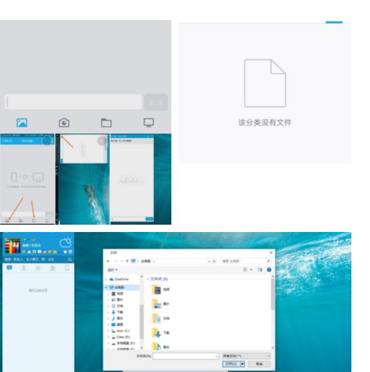
Task: Click the file list vertical scrollbar
Action: [273, 312]
